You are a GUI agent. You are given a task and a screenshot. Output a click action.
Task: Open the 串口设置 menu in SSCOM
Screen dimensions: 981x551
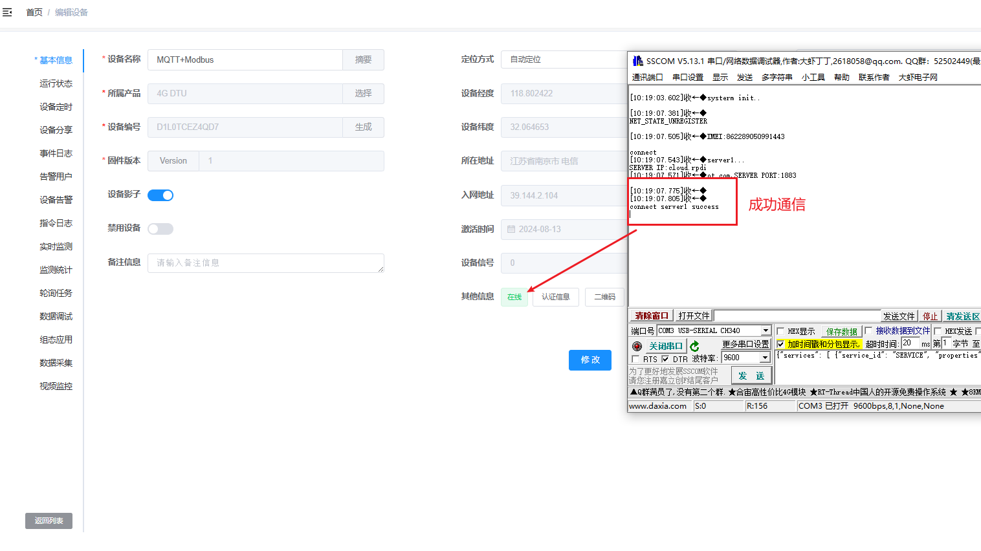tap(687, 78)
